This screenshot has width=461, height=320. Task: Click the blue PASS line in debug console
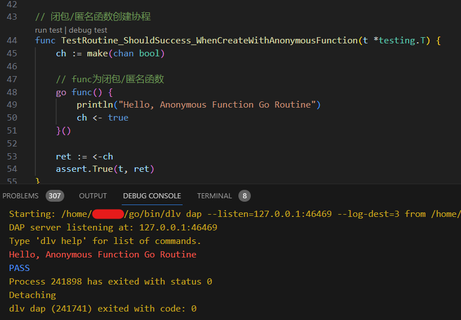pyautogui.click(x=20, y=268)
